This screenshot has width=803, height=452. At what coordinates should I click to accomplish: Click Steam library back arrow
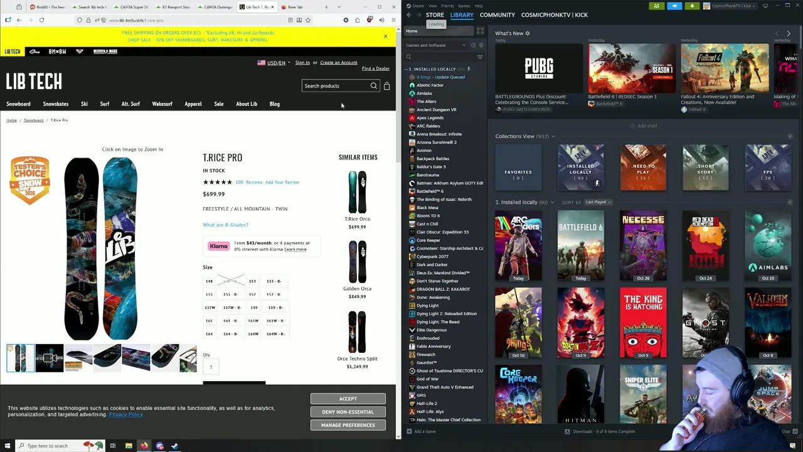[x=408, y=14]
